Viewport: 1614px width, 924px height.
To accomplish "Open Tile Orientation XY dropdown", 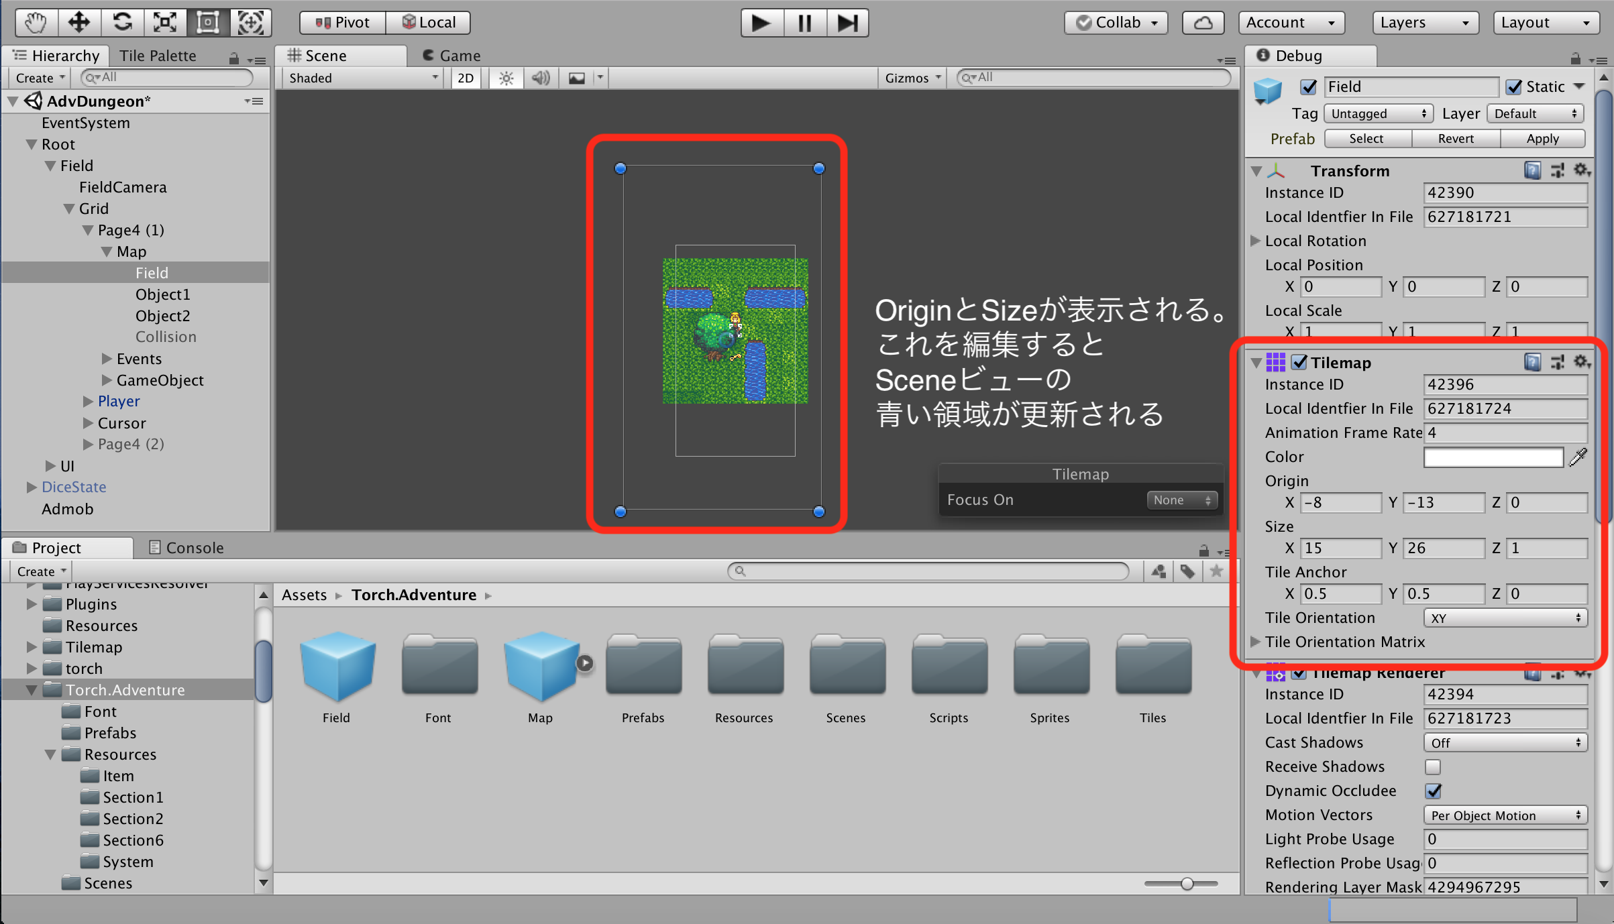I will (1505, 618).
